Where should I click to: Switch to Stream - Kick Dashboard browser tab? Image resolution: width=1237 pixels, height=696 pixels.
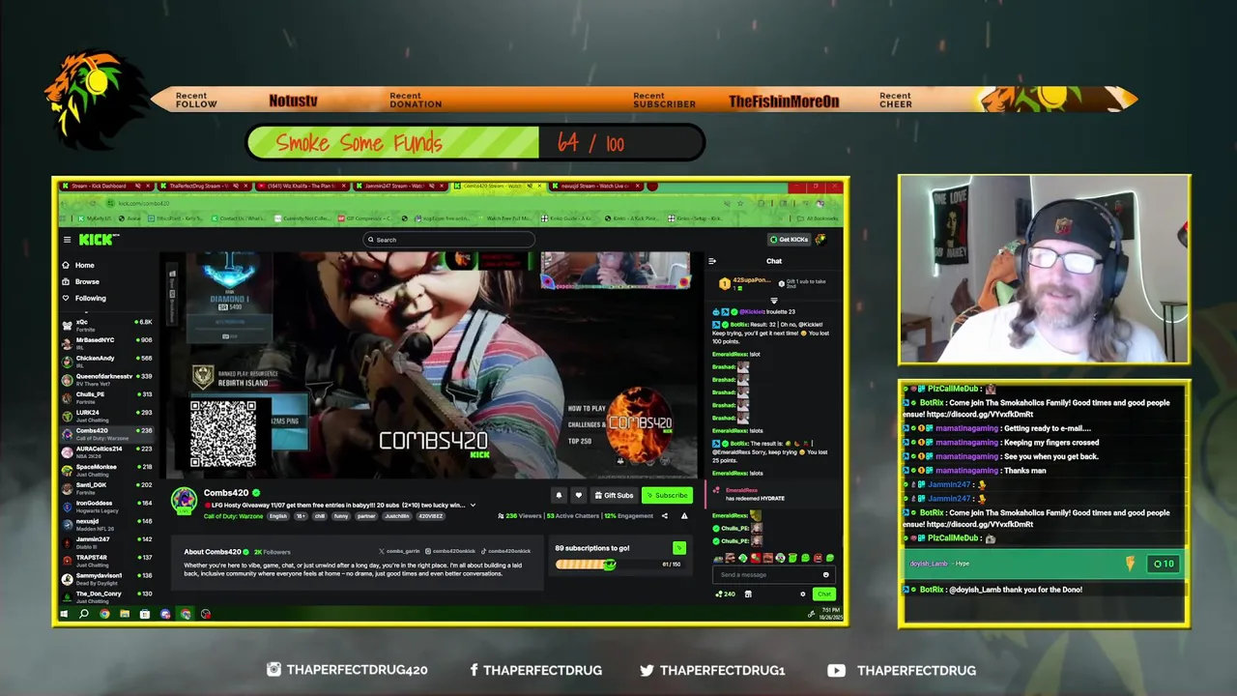[107, 186]
